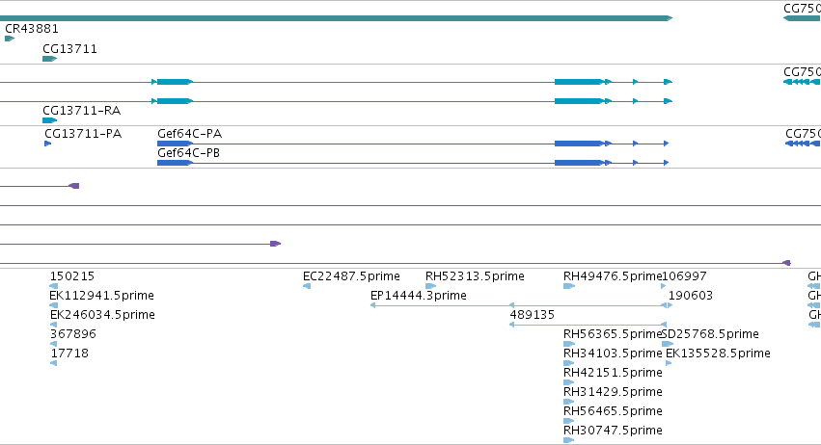Image resolution: width=821 pixels, height=445 pixels.
Task: Click the EK135528.5prime EST label
Action: pos(718,353)
